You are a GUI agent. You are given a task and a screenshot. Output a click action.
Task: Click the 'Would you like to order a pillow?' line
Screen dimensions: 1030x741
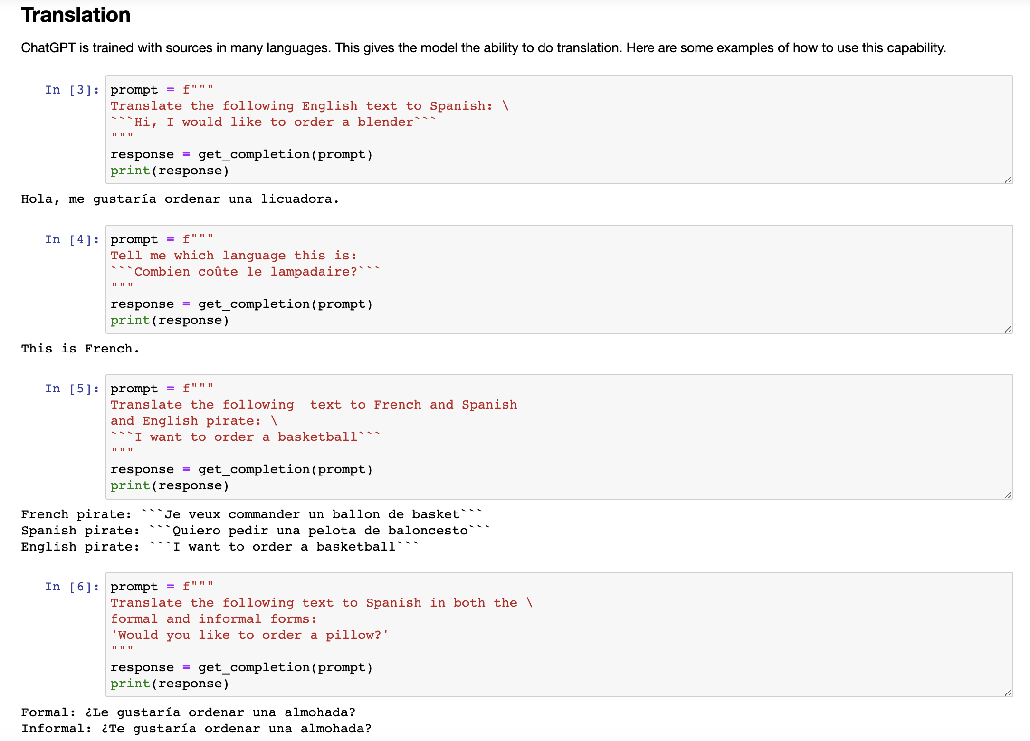click(x=249, y=635)
